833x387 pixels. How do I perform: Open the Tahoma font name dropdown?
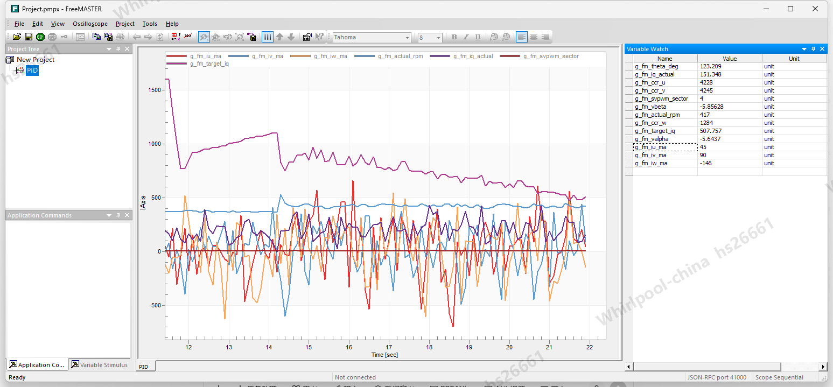(372, 37)
